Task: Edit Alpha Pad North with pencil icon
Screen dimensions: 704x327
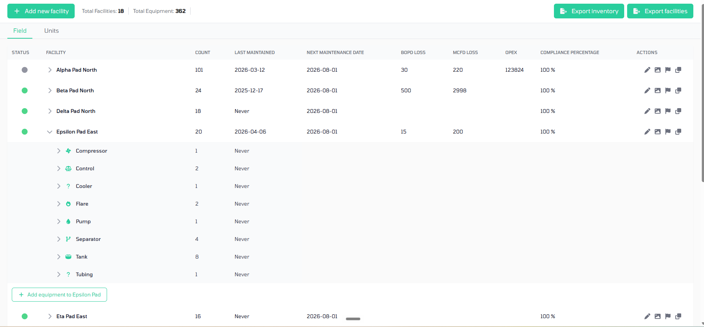Action: pyautogui.click(x=647, y=70)
